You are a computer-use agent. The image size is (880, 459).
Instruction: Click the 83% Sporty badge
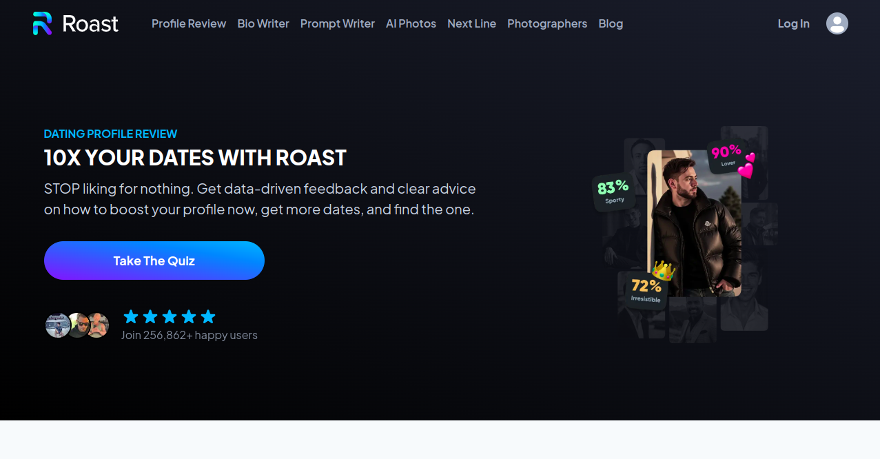point(613,191)
